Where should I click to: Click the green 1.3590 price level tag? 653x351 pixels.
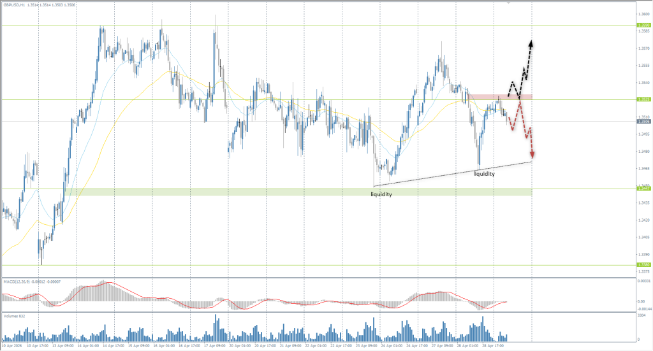tap(643, 25)
